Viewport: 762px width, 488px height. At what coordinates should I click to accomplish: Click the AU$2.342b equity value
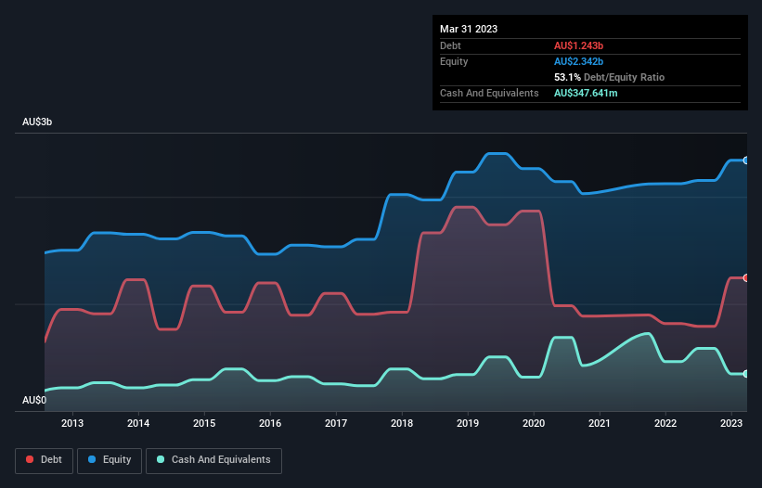tap(578, 61)
